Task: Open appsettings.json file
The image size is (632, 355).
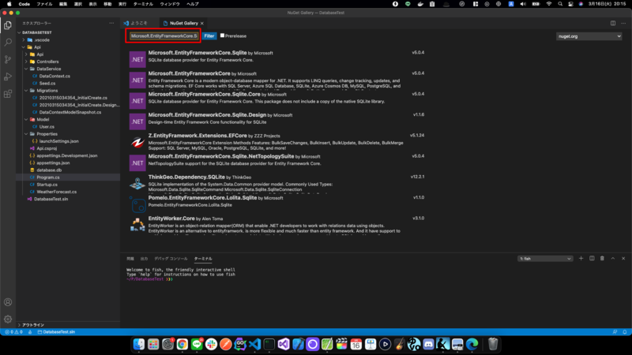Action: point(53,163)
